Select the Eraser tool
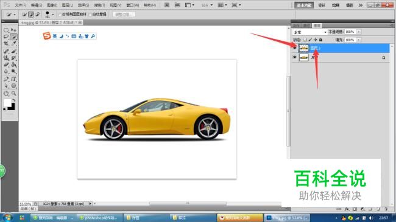 click(x=6, y=64)
